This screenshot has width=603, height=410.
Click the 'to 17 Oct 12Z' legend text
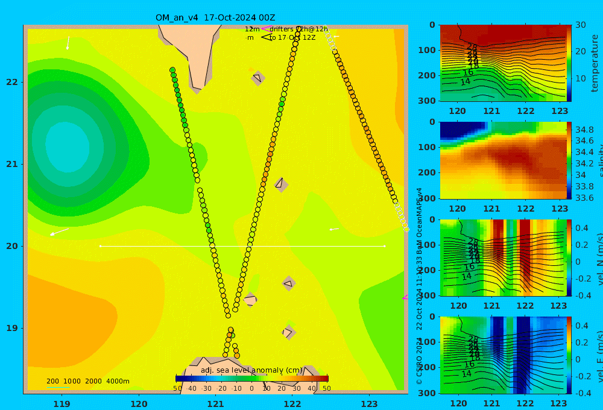(292, 37)
